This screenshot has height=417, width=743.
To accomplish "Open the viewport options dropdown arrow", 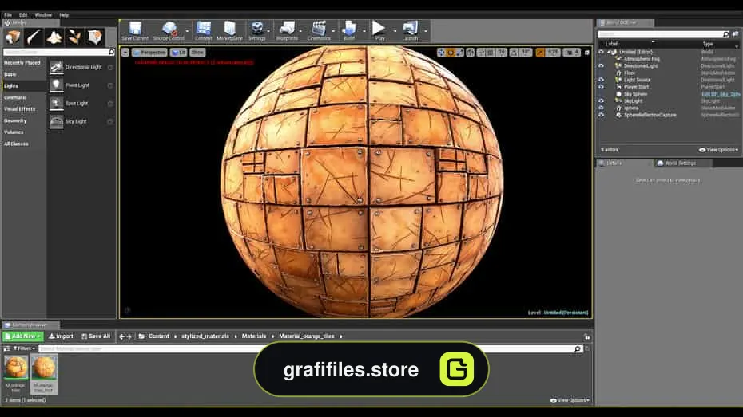I will [x=125, y=53].
